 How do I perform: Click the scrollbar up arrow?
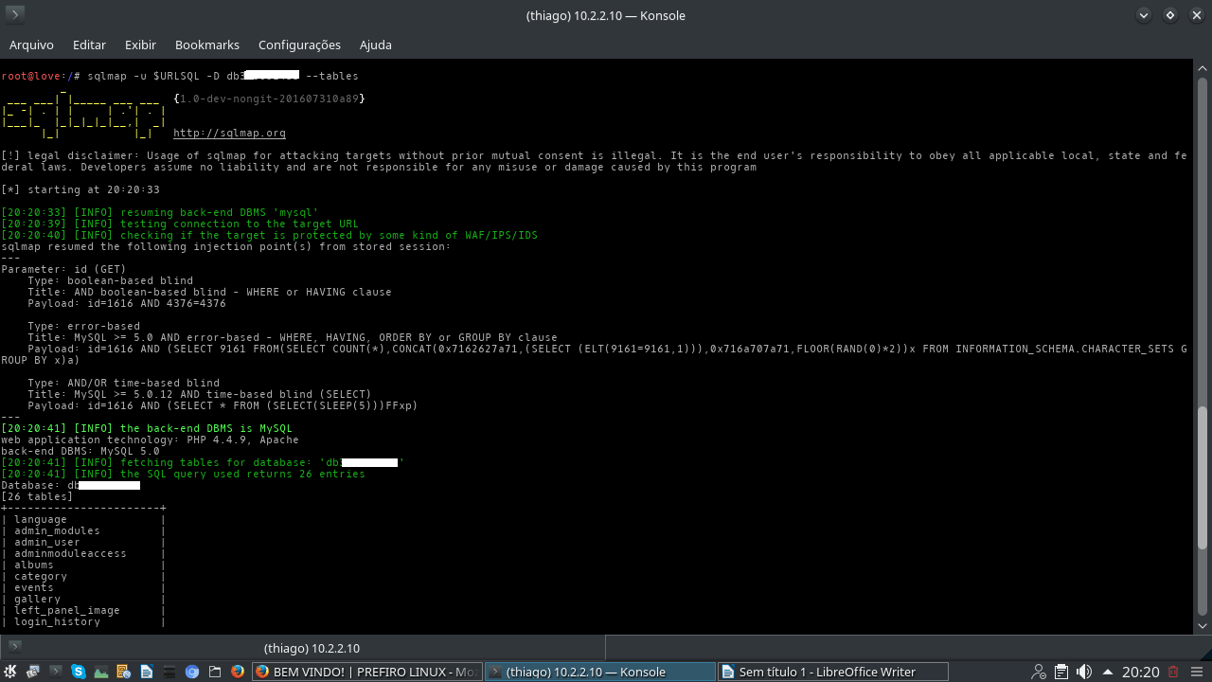[x=1203, y=68]
